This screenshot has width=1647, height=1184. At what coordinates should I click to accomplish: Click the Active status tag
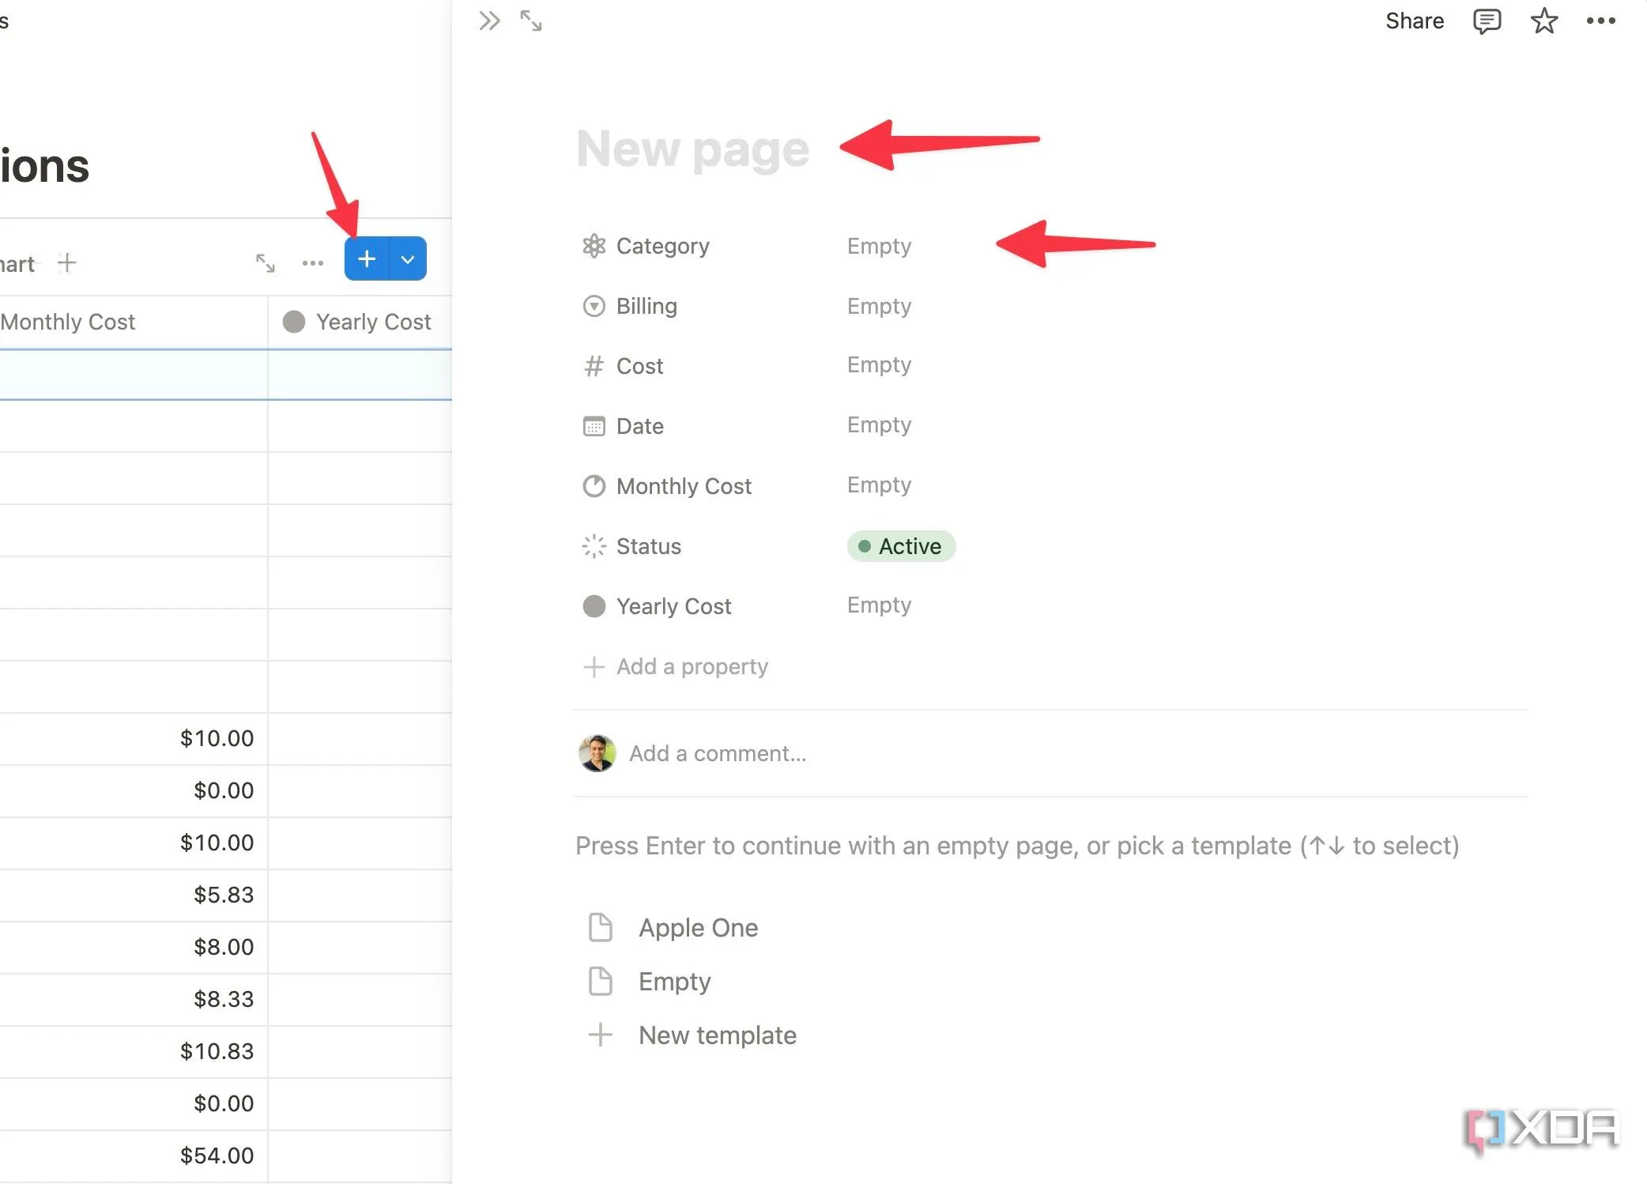coord(901,546)
